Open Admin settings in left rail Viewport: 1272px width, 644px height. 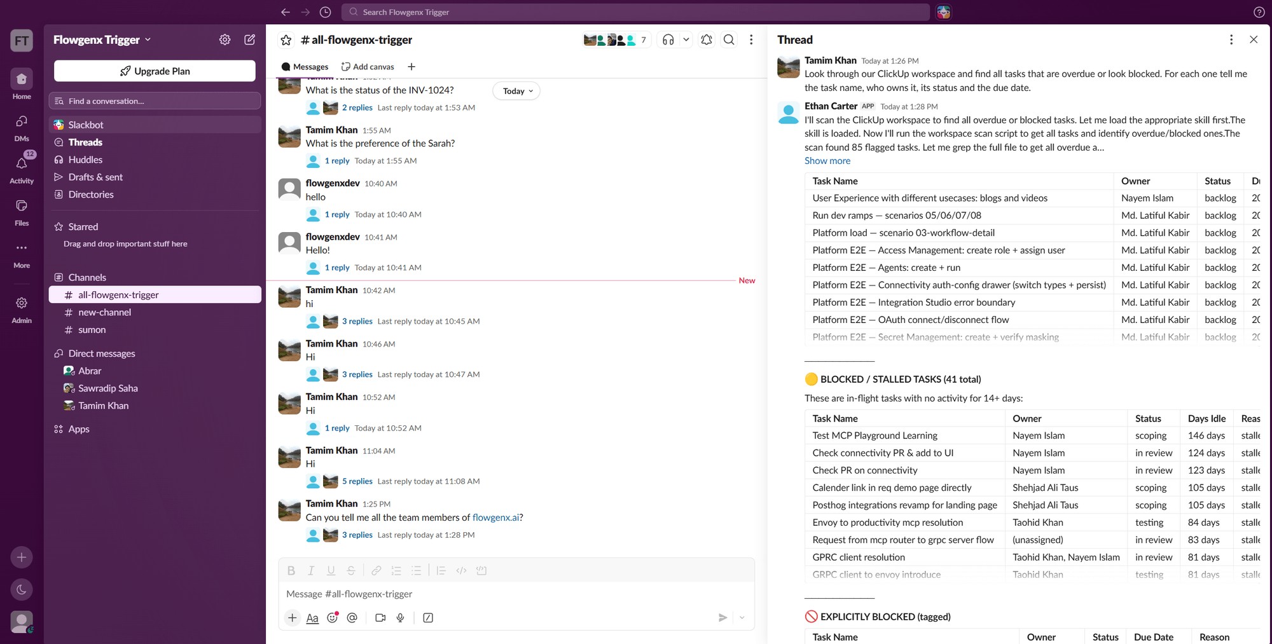coord(22,309)
